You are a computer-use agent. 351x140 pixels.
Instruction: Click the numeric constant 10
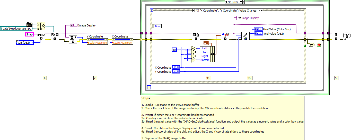click(x=174, y=50)
